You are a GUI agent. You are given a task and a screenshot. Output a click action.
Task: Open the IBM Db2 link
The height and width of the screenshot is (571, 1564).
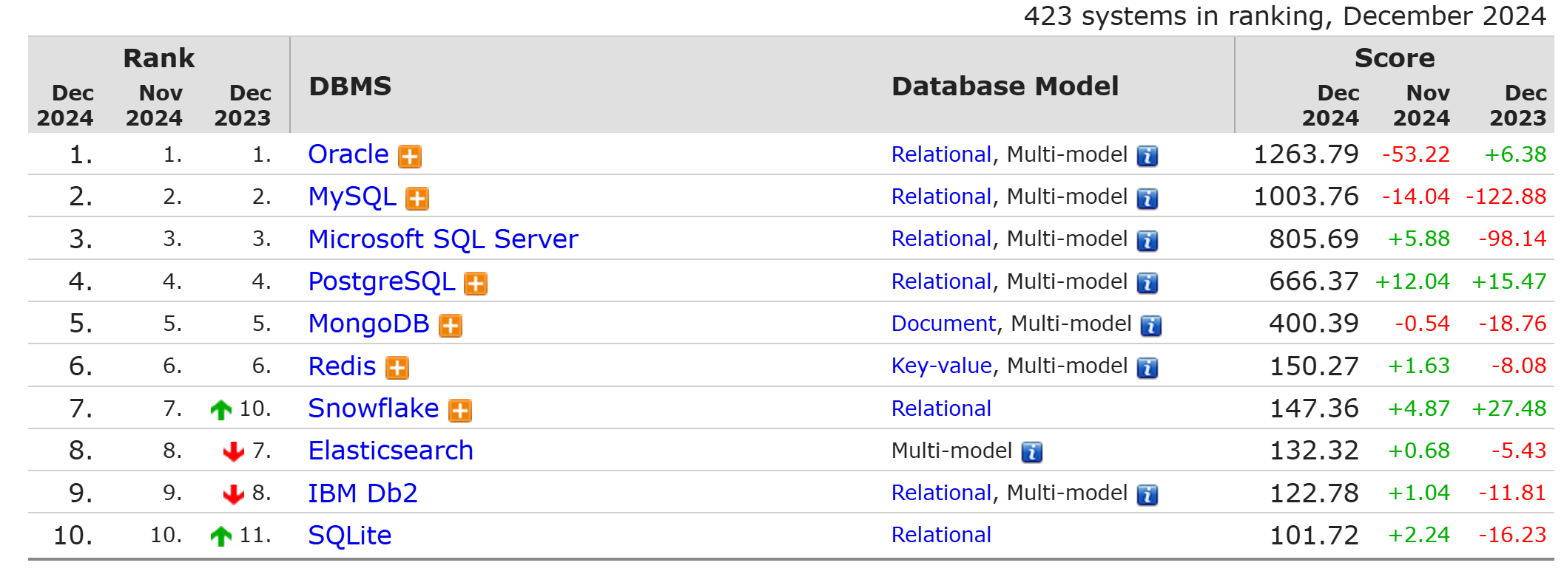tap(363, 493)
